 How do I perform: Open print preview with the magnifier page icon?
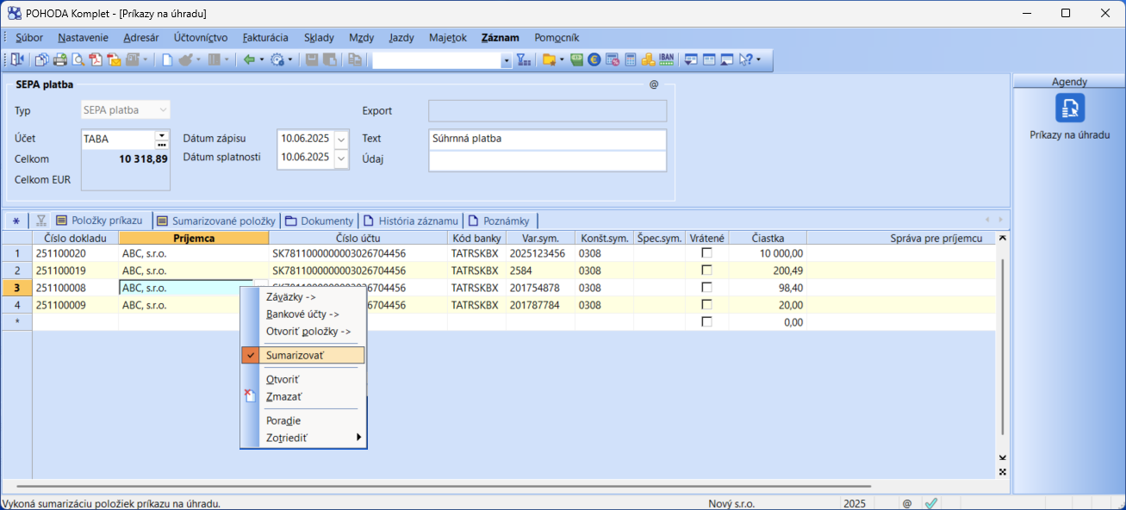click(x=78, y=59)
